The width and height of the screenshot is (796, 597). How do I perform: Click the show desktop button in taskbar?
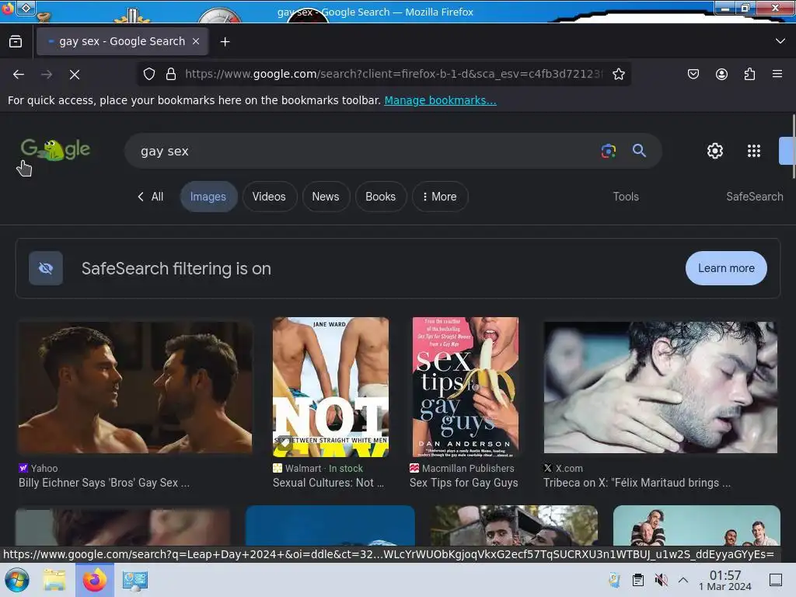pos(776,580)
